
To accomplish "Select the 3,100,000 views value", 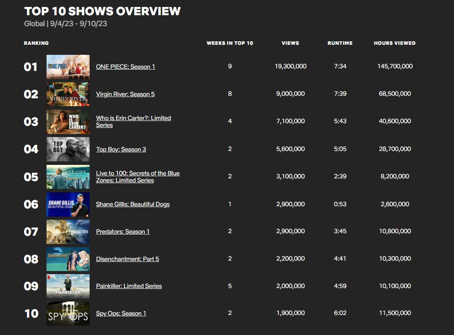I will point(290,177).
